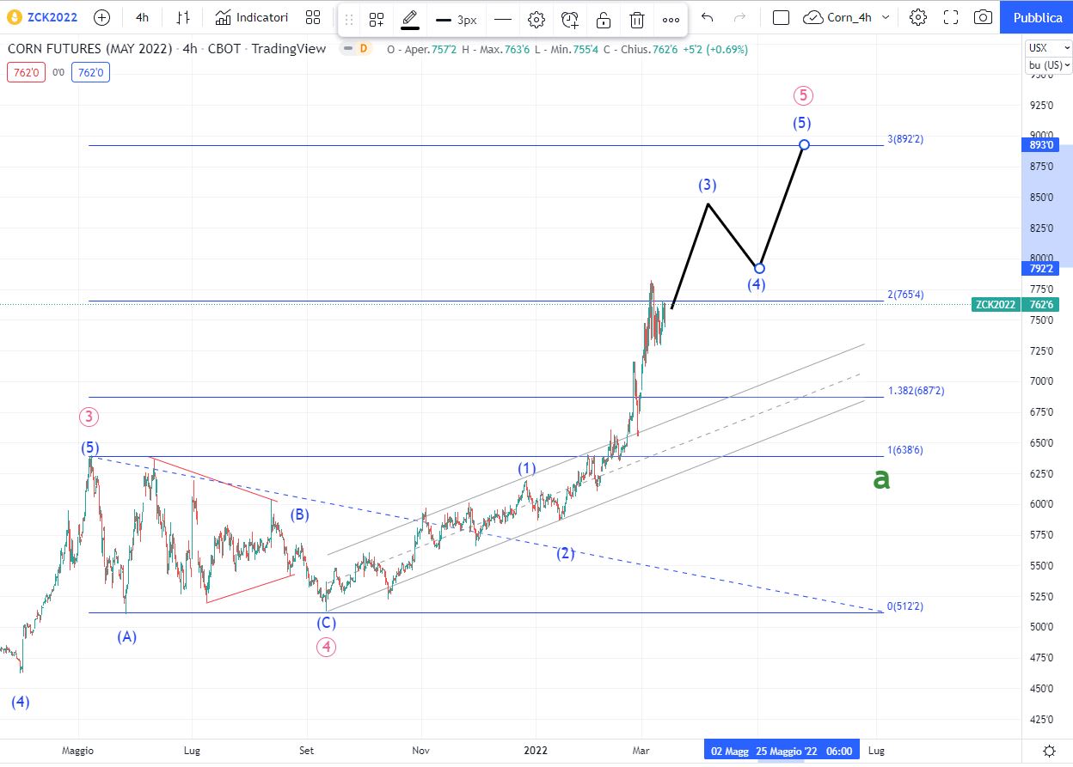
Task: Open the Indicatori panel
Action: click(252, 17)
